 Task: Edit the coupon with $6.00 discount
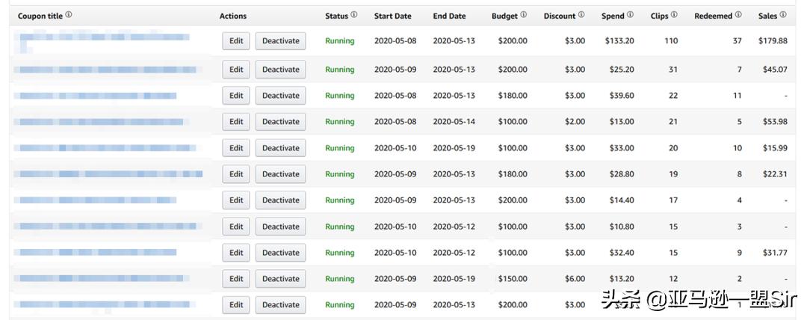[236, 279]
